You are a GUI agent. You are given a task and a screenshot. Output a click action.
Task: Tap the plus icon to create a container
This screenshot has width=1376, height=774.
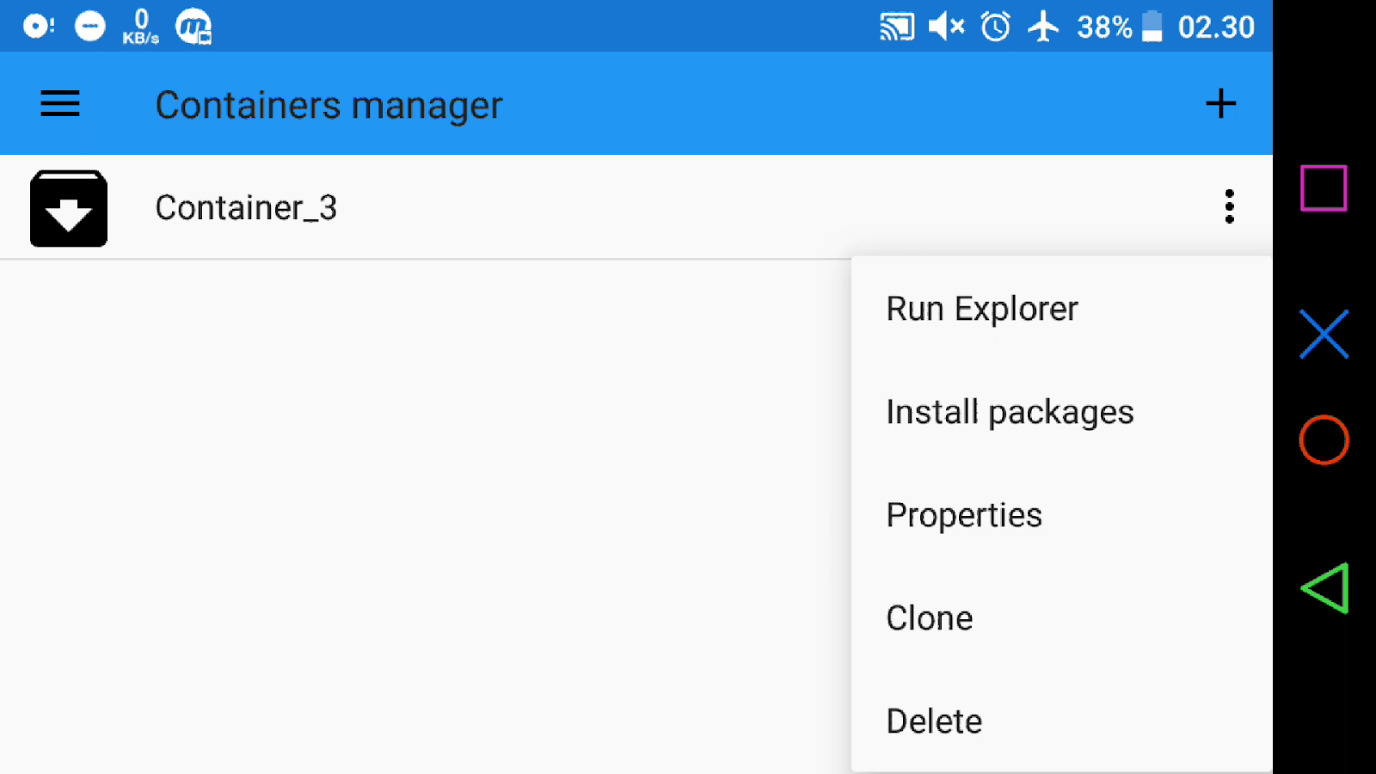(x=1220, y=103)
